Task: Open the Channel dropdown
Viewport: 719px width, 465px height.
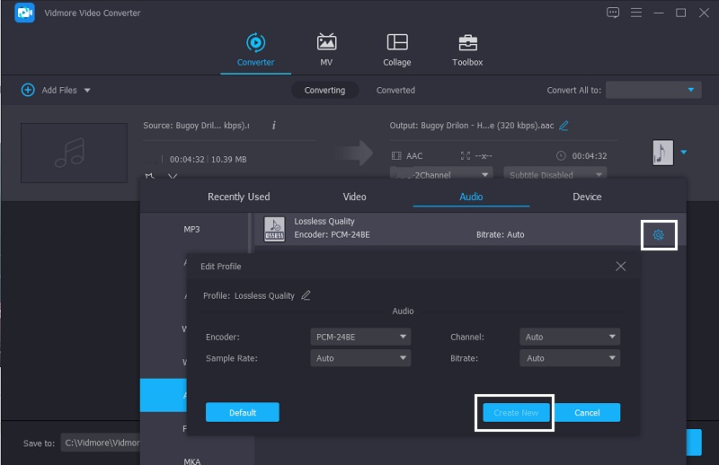Action: pyautogui.click(x=570, y=337)
